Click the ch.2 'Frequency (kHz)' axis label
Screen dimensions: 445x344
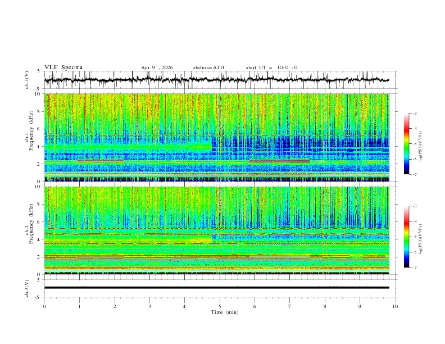click(x=31, y=224)
